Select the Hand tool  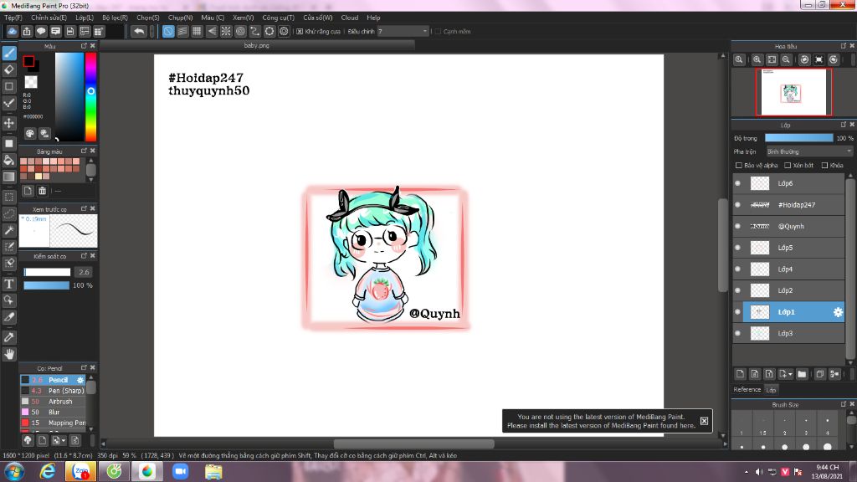pos(9,354)
